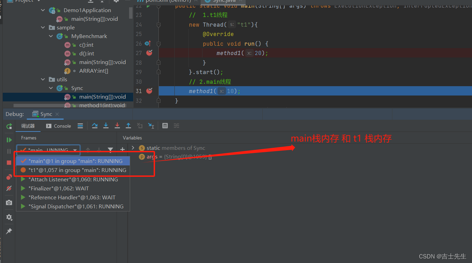
Task: Stop the debug session
Action: pos(9,163)
